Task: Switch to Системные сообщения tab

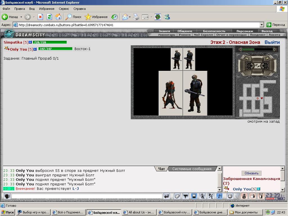Action: [x=192, y=169]
